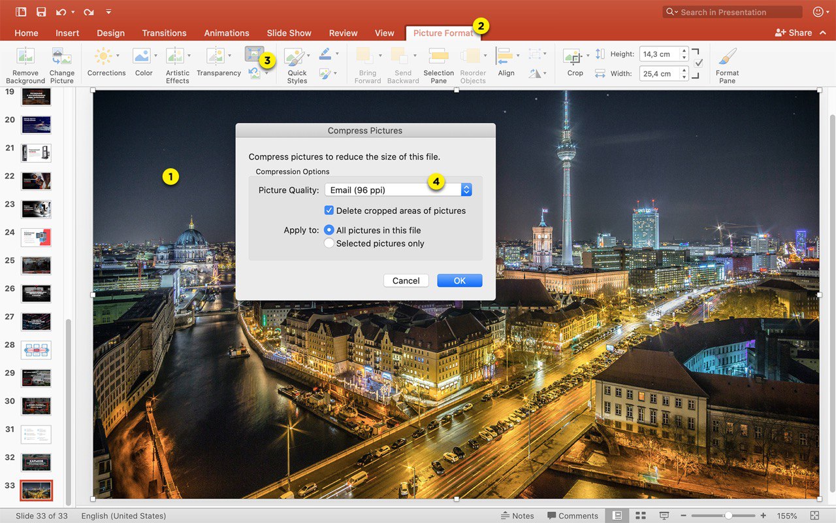This screenshot has height=523, width=836.
Task: Switch to the Transitions tab
Action: [164, 33]
